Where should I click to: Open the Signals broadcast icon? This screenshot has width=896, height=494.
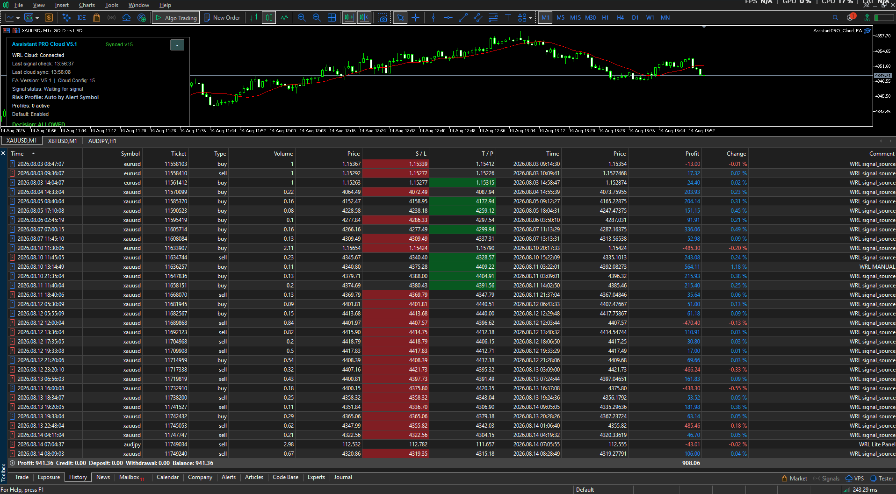[111, 18]
